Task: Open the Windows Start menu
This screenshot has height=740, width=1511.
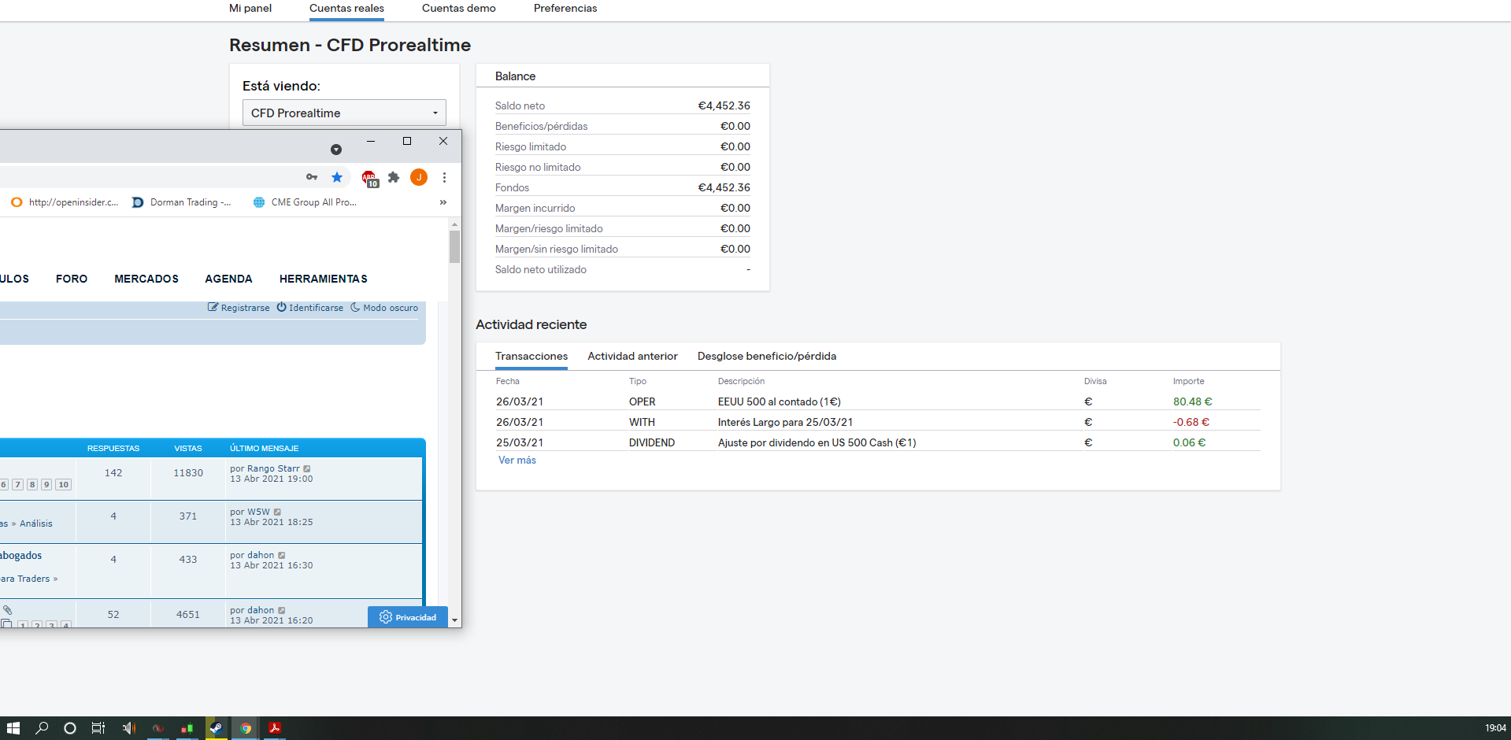Action: (13, 728)
